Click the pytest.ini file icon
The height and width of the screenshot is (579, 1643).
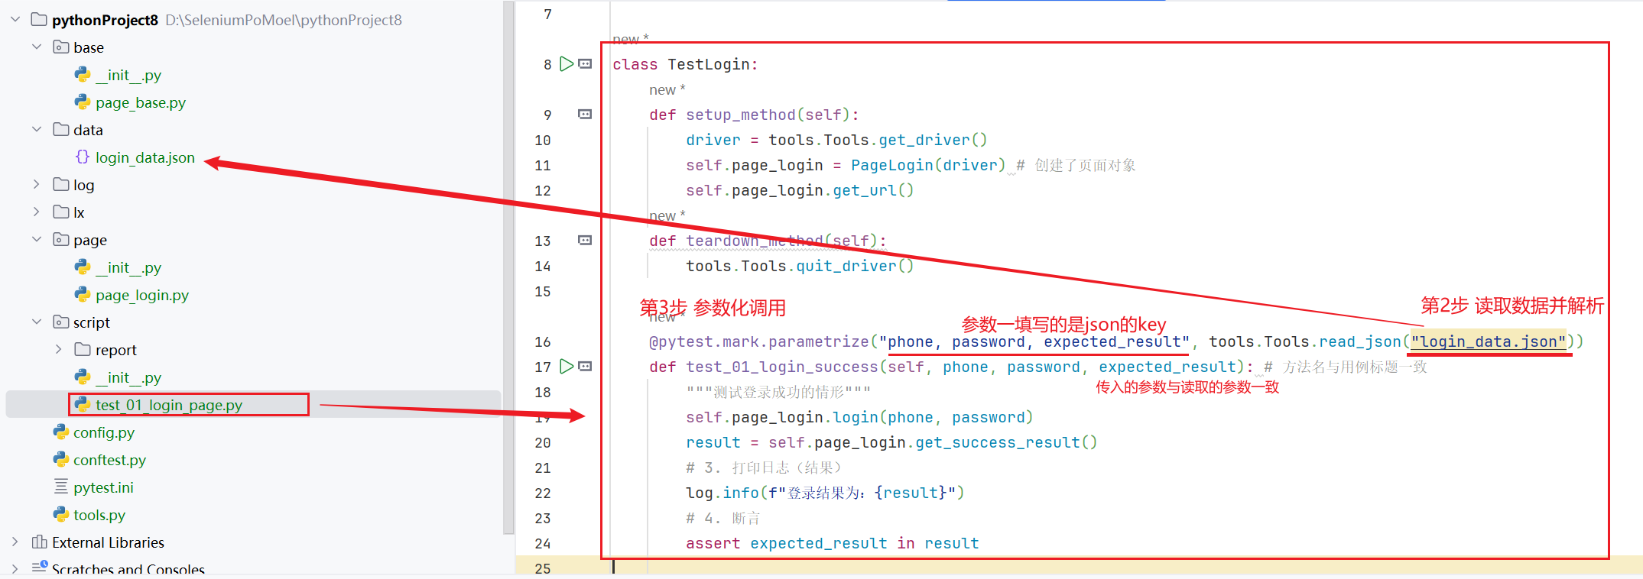click(61, 487)
